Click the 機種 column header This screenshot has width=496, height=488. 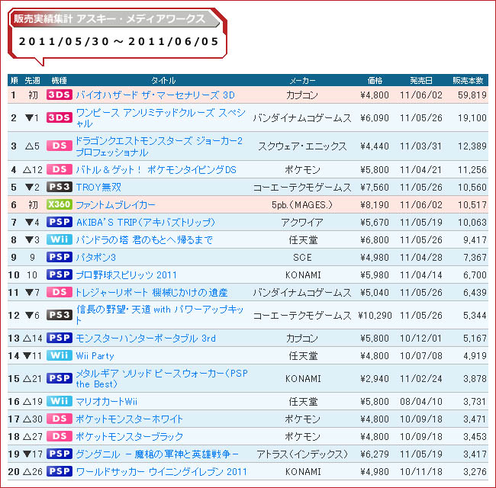(60, 81)
